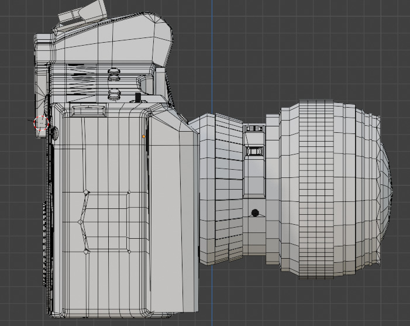Select the black round button on lens barrel
410x326 pixels.
coord(255,212)
